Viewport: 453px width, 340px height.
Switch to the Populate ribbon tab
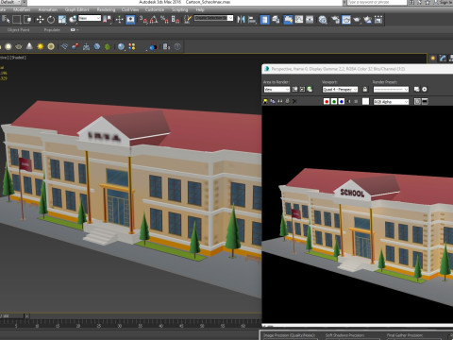click(x=52, y=30)
